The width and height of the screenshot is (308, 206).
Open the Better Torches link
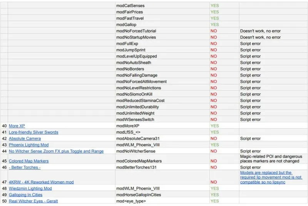(25, 168)
